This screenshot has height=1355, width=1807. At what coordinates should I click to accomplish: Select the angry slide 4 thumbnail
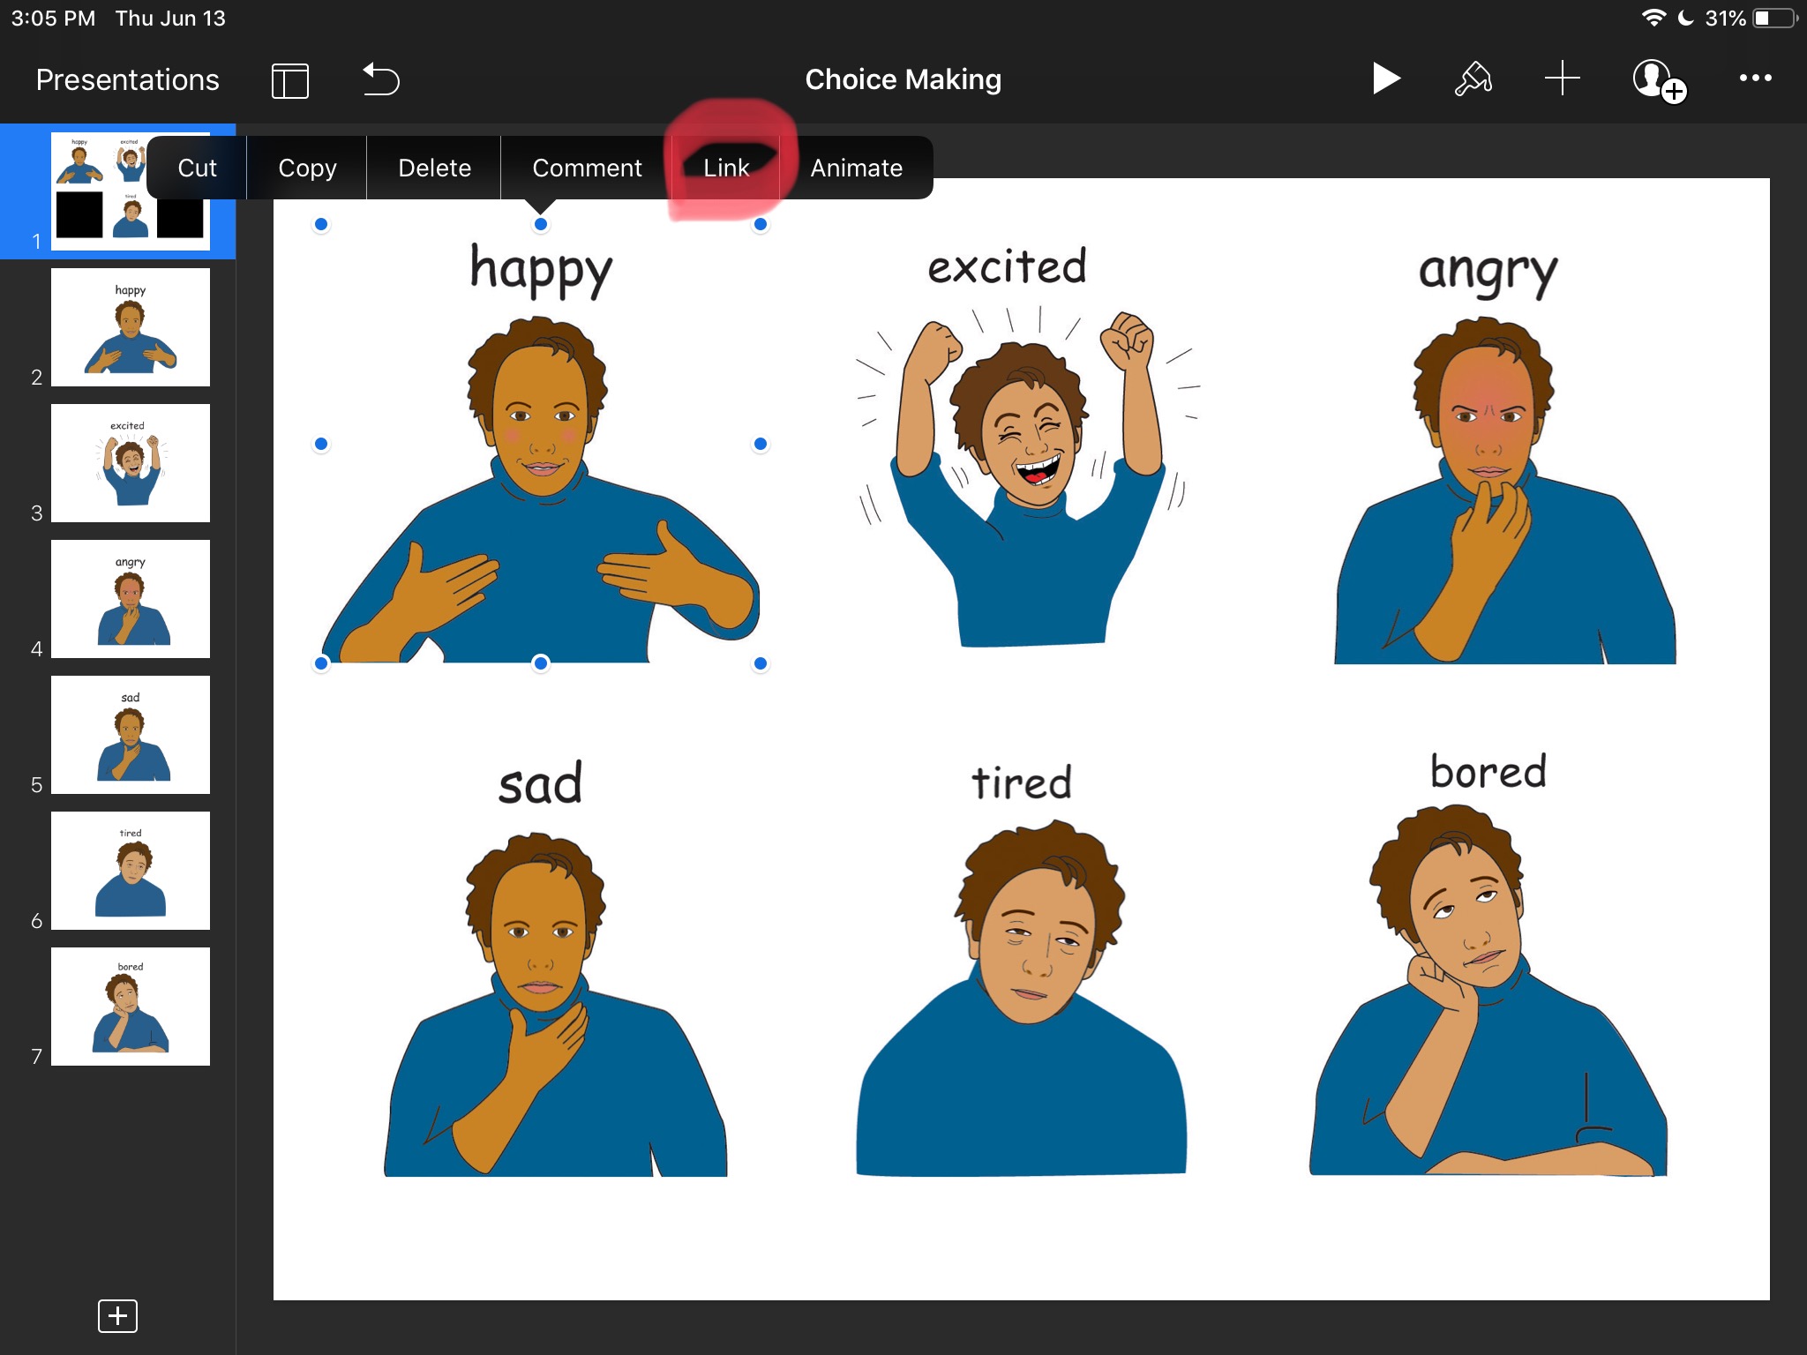[x=131, y=599]
